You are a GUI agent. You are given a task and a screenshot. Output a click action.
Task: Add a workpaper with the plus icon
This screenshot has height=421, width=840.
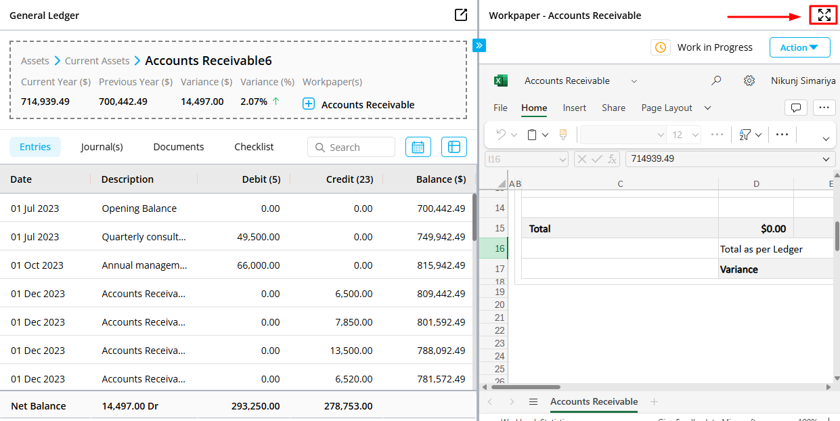(x=309, y=104)
